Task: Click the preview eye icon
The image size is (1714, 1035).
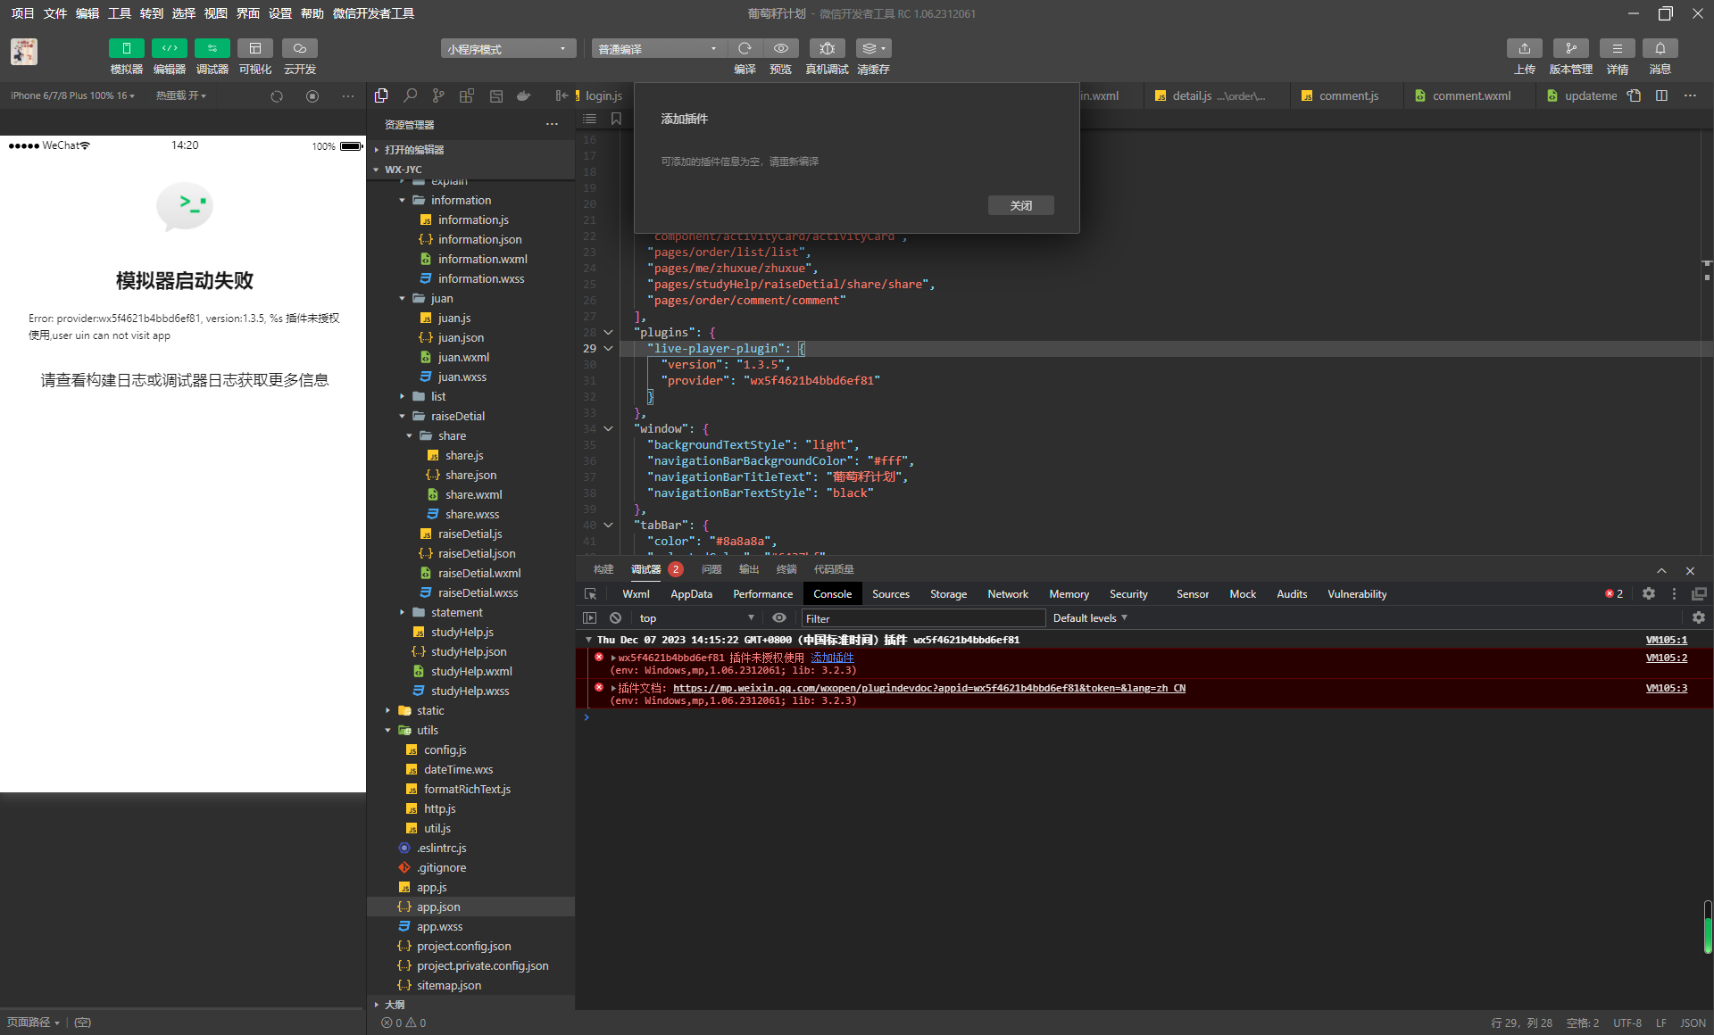Action: click(780, 48)
